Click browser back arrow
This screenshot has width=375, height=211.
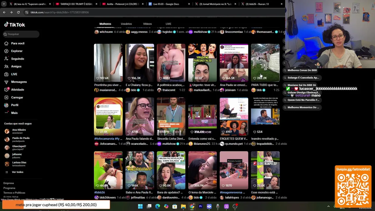4,12
